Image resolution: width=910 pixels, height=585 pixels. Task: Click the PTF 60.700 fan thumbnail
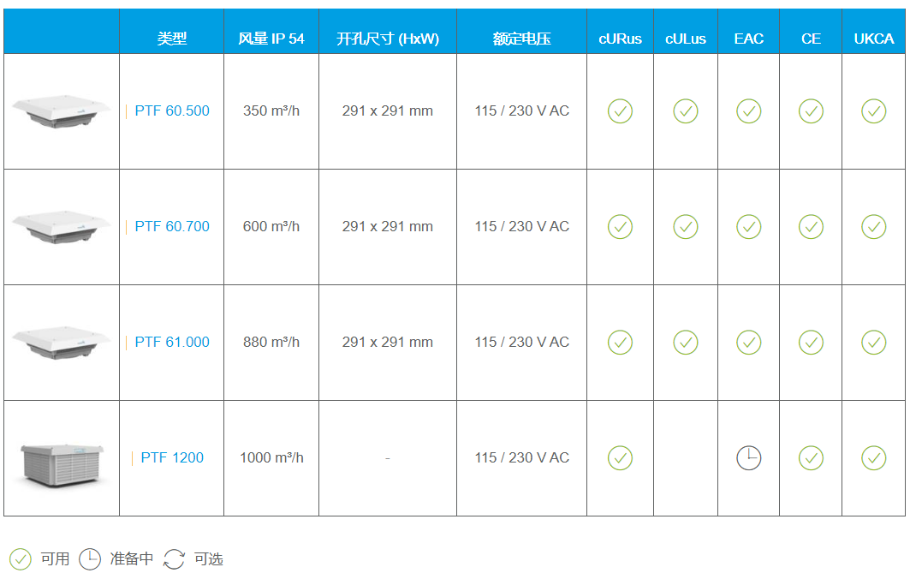coord(62,227)
